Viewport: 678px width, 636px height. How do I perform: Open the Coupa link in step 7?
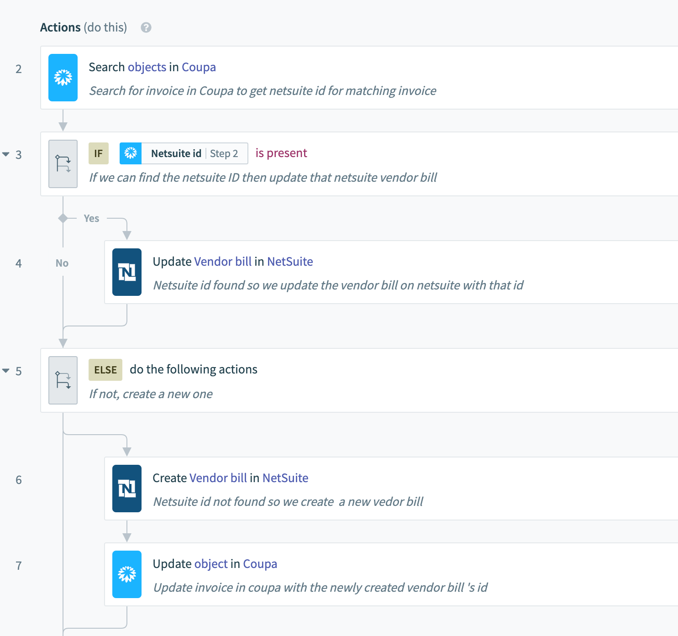coord(260,564)
